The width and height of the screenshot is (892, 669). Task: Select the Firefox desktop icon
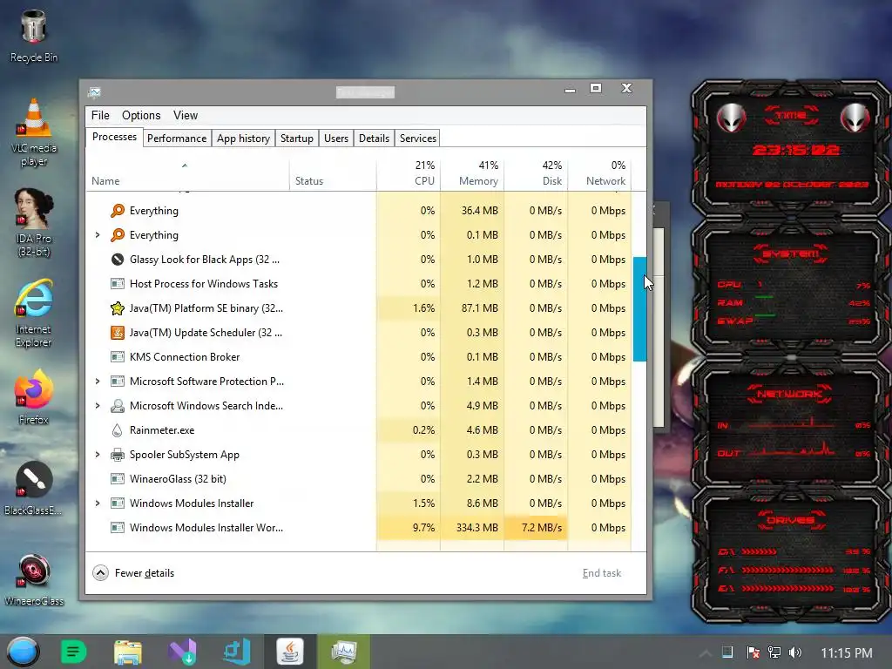pyautogui.click(x=34, y=397)
